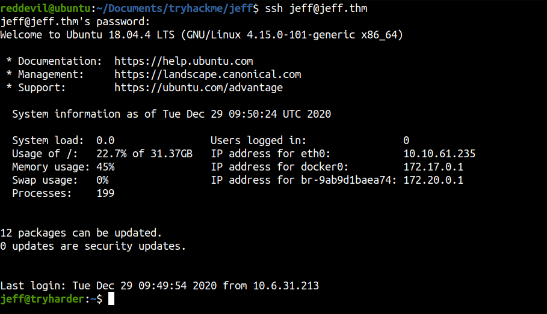Open the https://ubuntu.com/advantage support link
This screenshot has width=547, height=314.
tap(199, 88)
